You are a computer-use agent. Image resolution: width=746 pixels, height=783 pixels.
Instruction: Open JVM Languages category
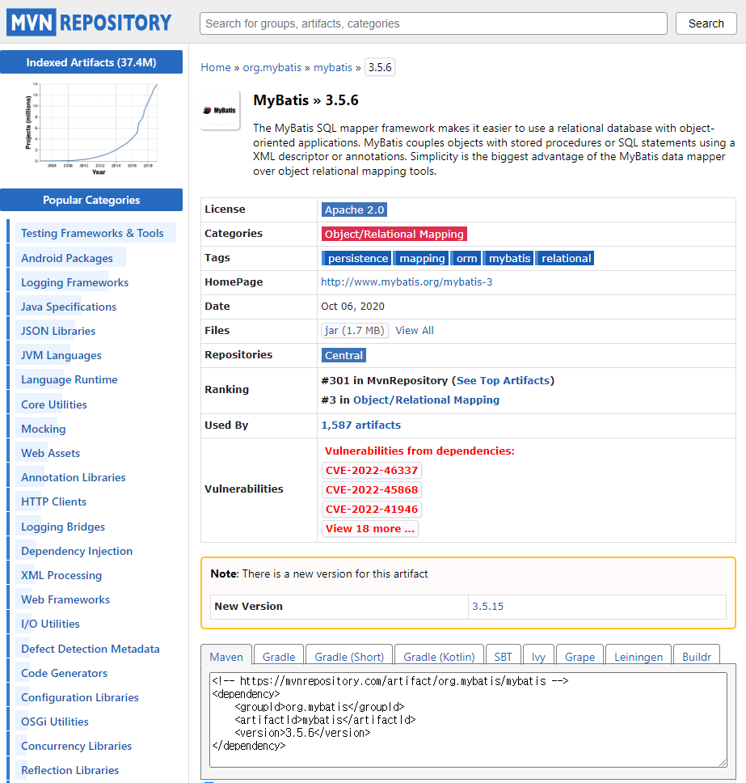click(61, 356)
